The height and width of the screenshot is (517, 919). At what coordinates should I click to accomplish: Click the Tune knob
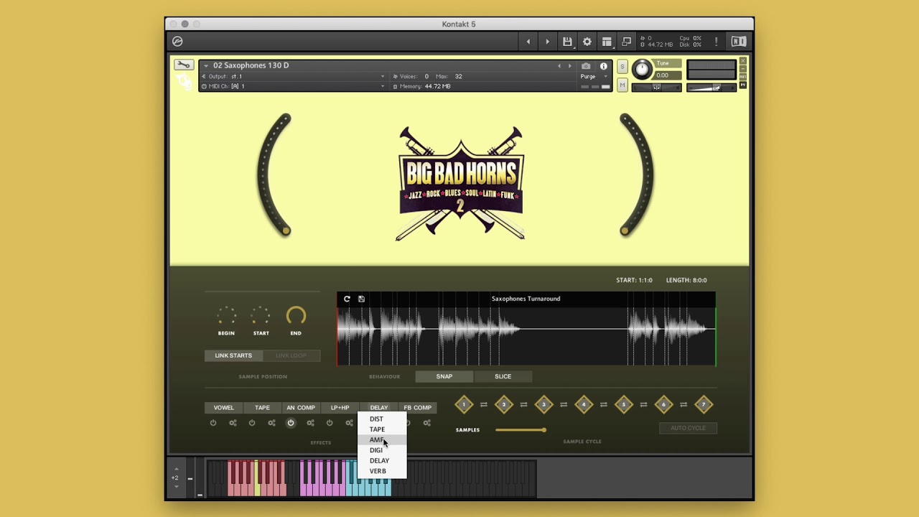point(642,70)
